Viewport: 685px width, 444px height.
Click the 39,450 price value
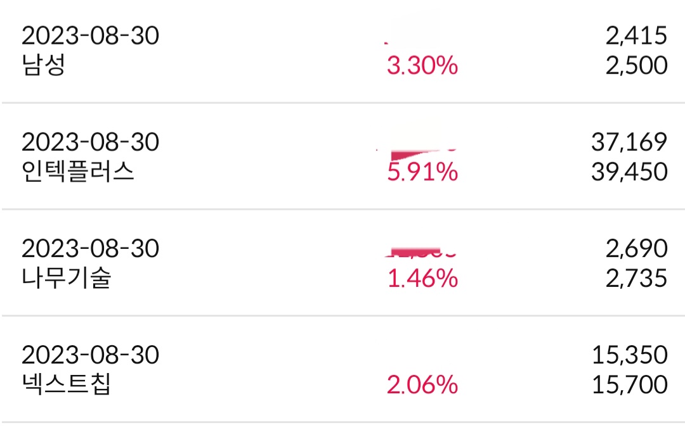pyautogui.click(x=629, y=172)
